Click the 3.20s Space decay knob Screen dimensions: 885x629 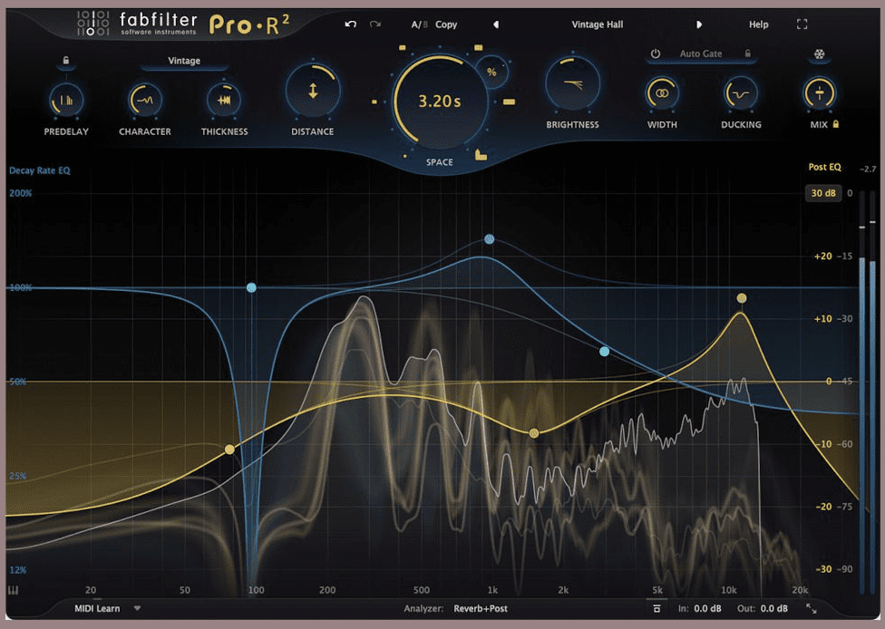click(x=439, y=102)
